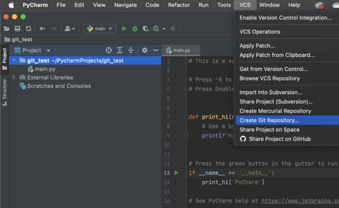Select External Libraries tree item

(46, 77)
